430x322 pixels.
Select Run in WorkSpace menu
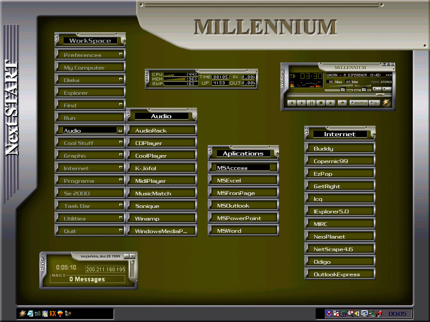coord(90,118)
